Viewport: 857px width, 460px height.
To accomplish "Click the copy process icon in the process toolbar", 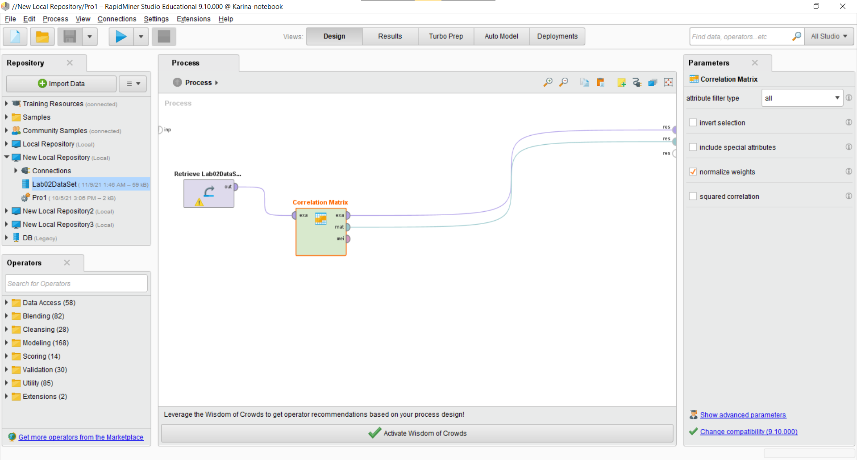I will (584, 82).
